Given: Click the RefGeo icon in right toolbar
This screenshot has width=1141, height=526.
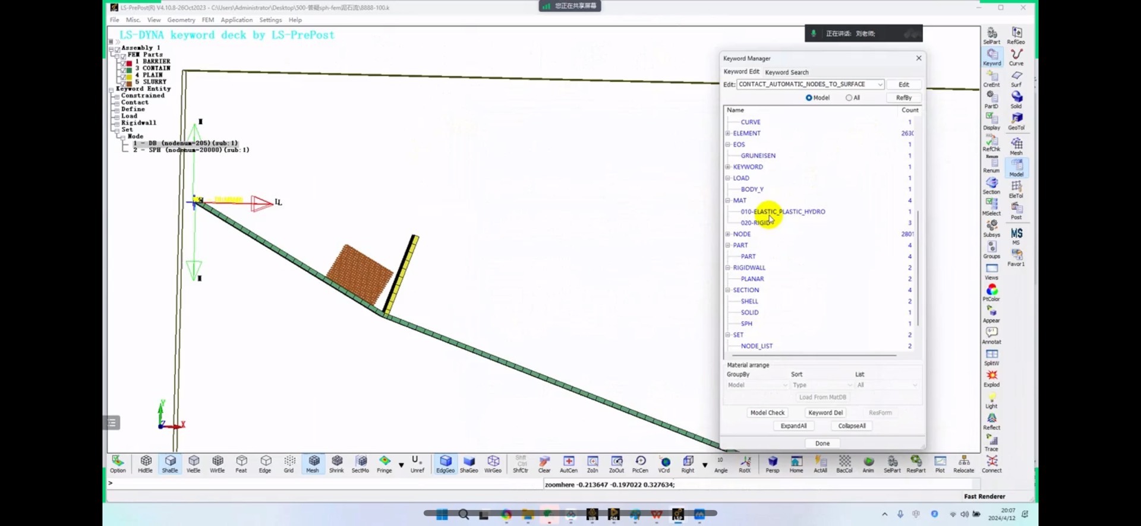Looking at the screenshot, I should [x=1016, y=35].
